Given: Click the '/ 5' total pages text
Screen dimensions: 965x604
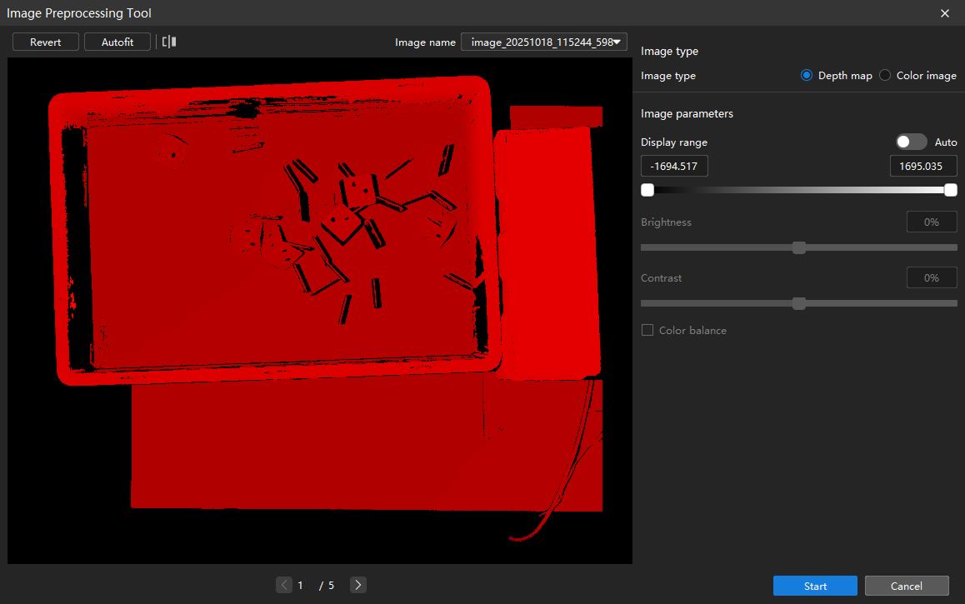Looking at the screenshot, I should pyautogui.click(x=326, y=586).
